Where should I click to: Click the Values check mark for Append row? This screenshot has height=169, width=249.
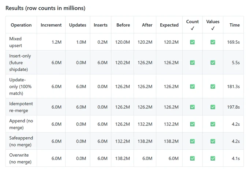click(213, 124)
